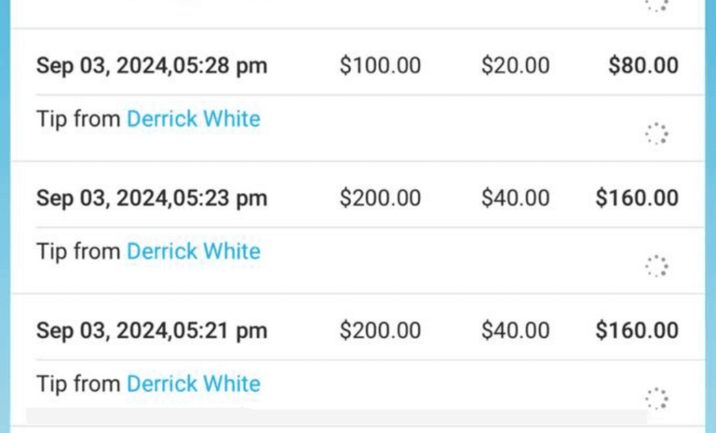The width and height of the screenshot is (716, 433).
Task: Select the Sep 03, 2024, 05:28 pm transaction date
Action: coord(152,66)
